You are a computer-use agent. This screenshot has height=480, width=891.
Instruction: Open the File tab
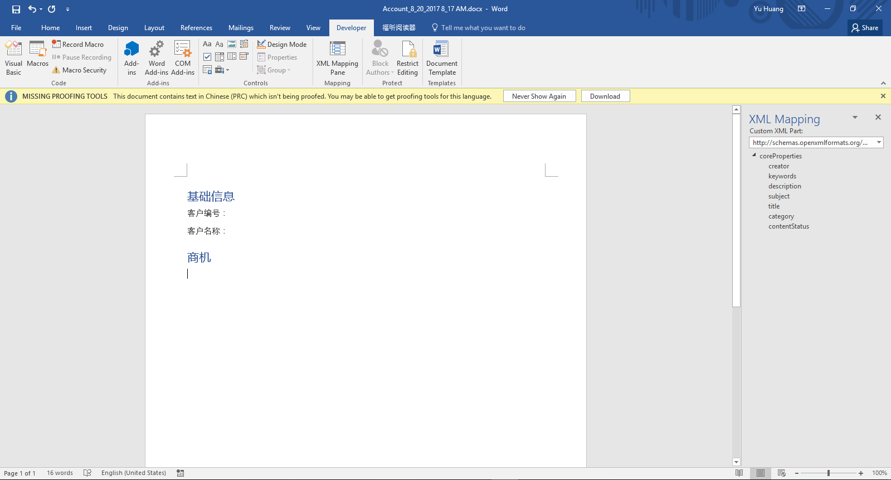pos(16,28)
